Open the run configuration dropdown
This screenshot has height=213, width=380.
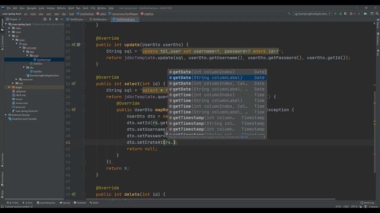point(312,14)
